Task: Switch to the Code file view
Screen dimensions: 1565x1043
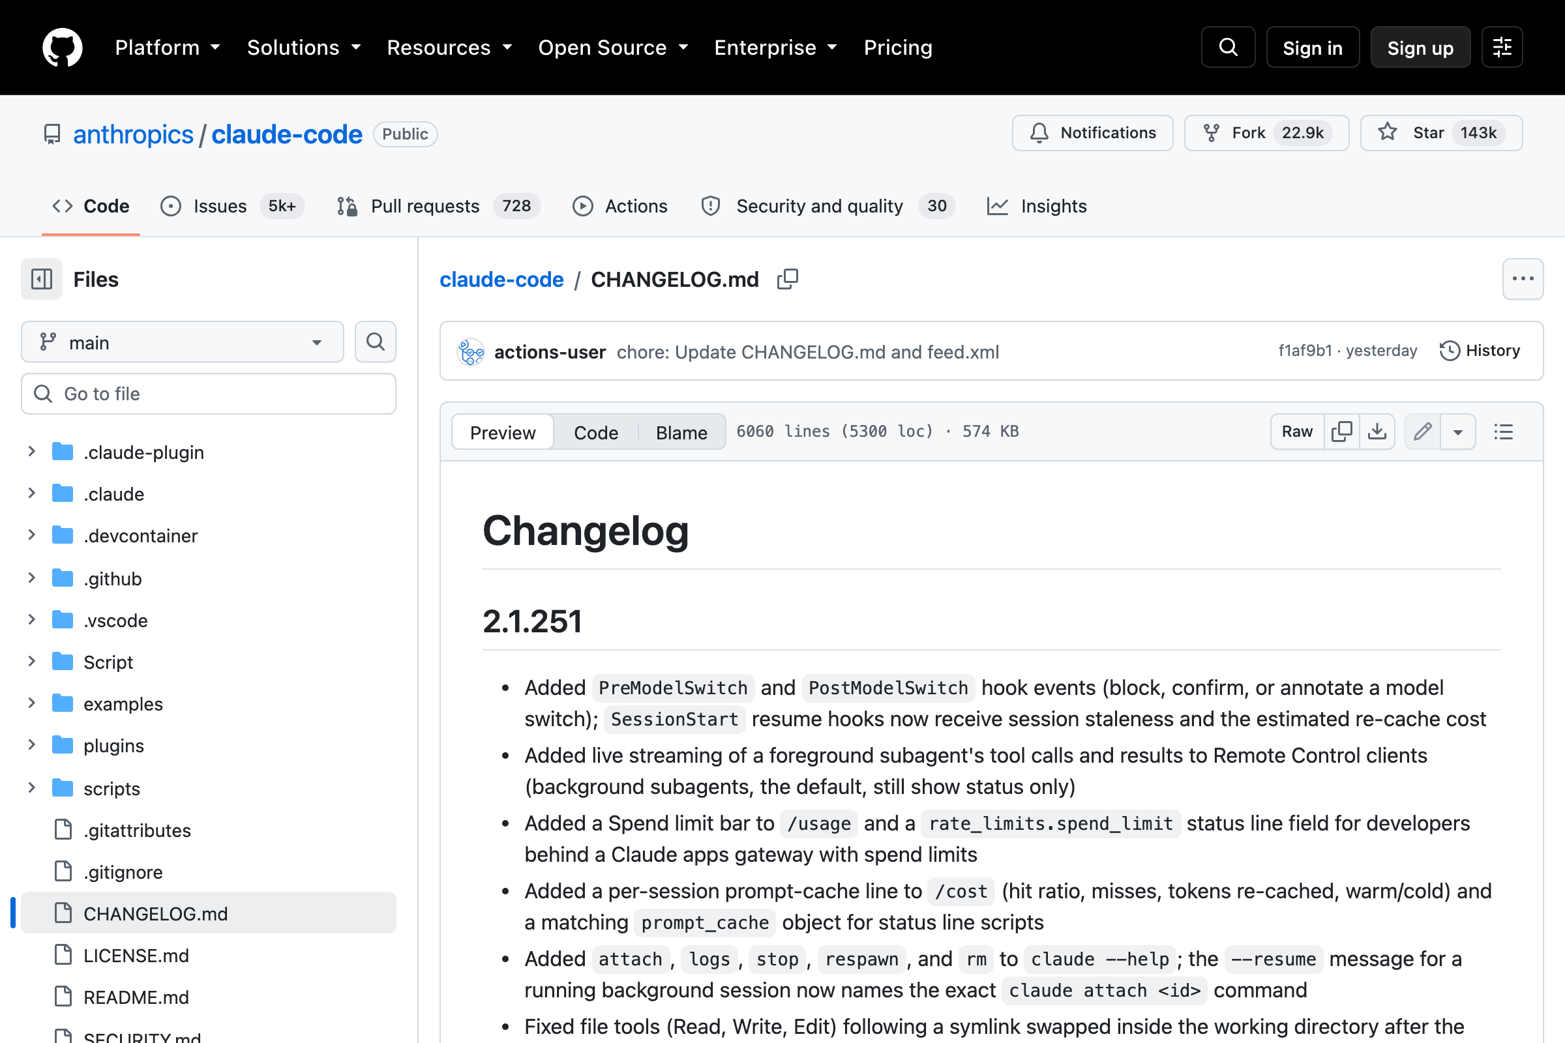Action: click(595, 432)
